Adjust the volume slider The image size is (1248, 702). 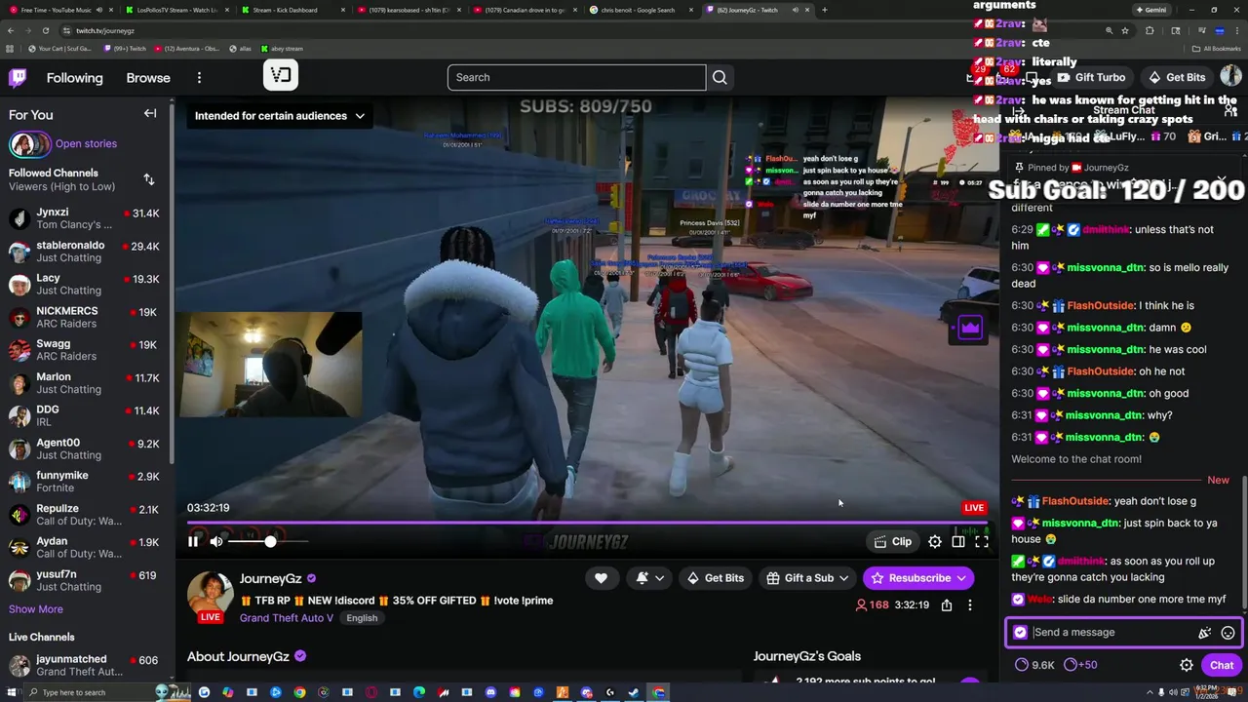click(x=269, y=542)
